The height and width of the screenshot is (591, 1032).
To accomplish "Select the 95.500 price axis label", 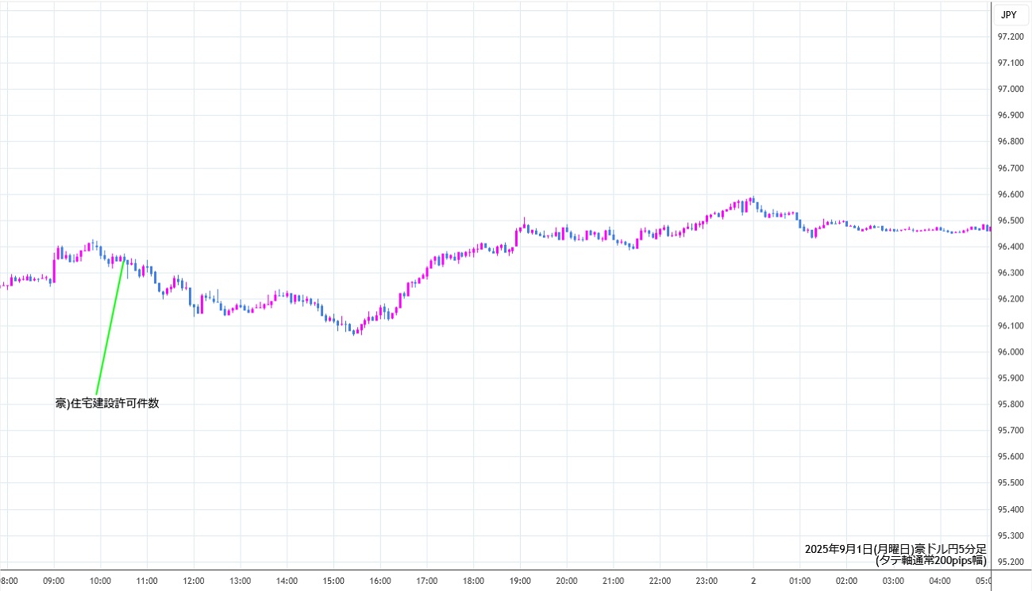I will pyautogui.click(x=1010, y=483).
